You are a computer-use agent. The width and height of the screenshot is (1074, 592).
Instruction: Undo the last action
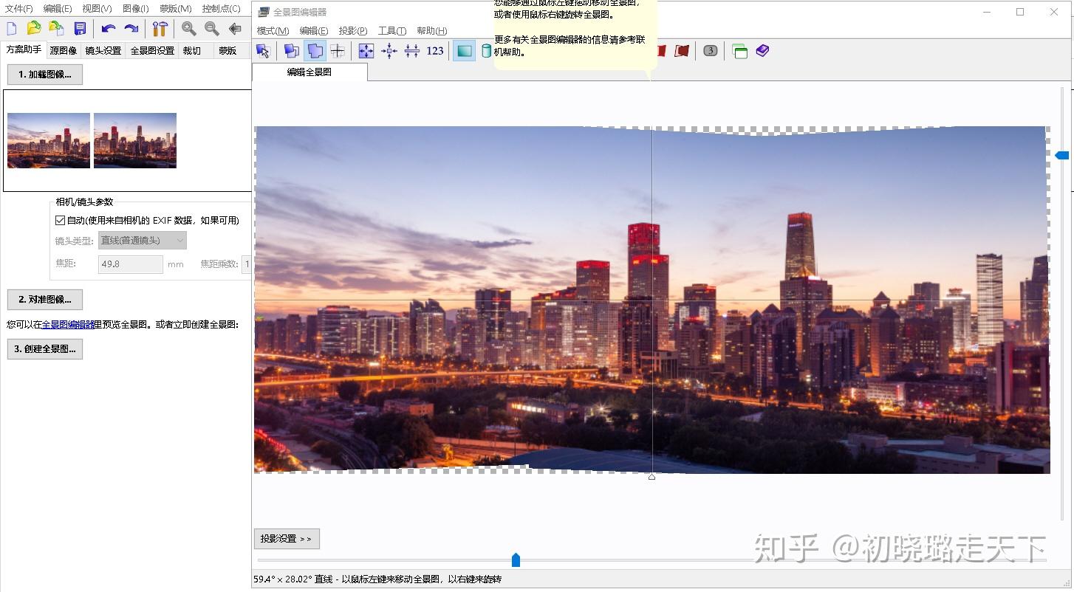pyautogui.click(x=109, y=29)
